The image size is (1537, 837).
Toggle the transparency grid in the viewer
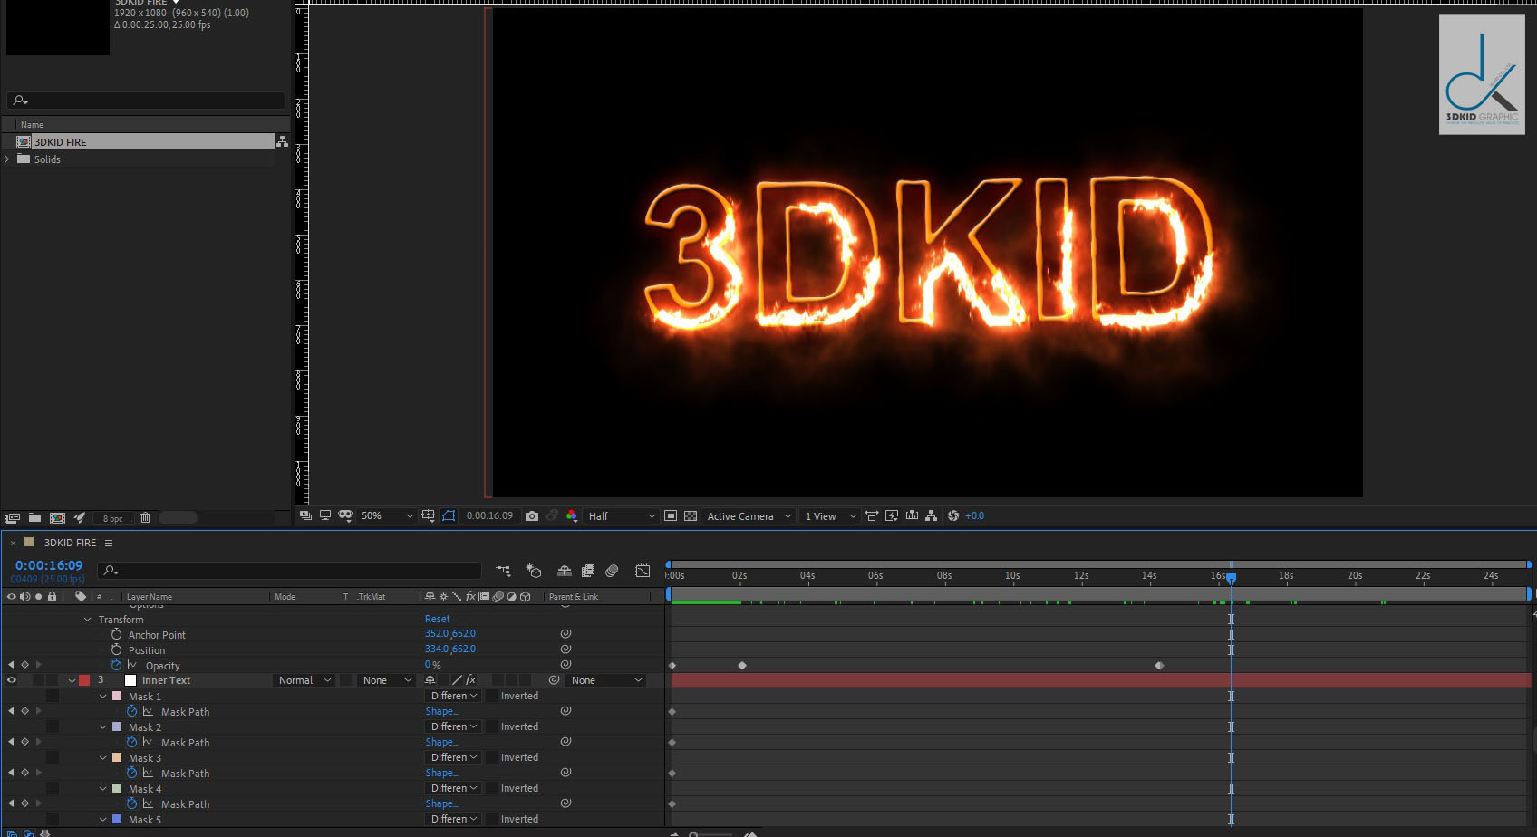[x=691, y=516]
